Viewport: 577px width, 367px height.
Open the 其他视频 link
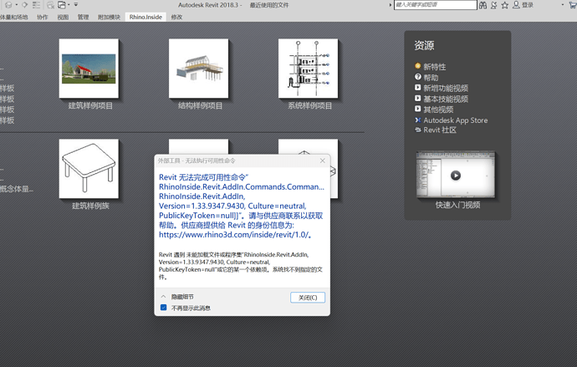click(438, 109)
